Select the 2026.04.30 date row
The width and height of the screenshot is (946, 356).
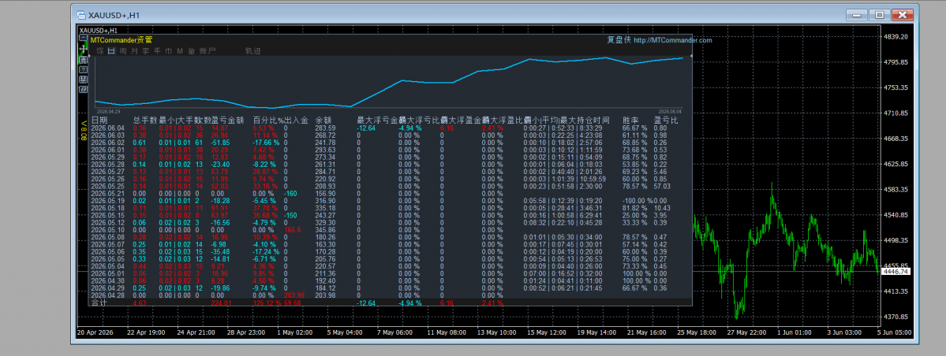107,280
